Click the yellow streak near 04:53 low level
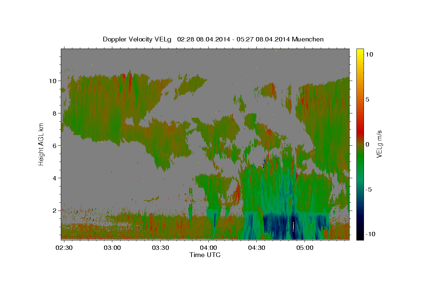Viewport: 432px width, 288px height. pos(294,226)
